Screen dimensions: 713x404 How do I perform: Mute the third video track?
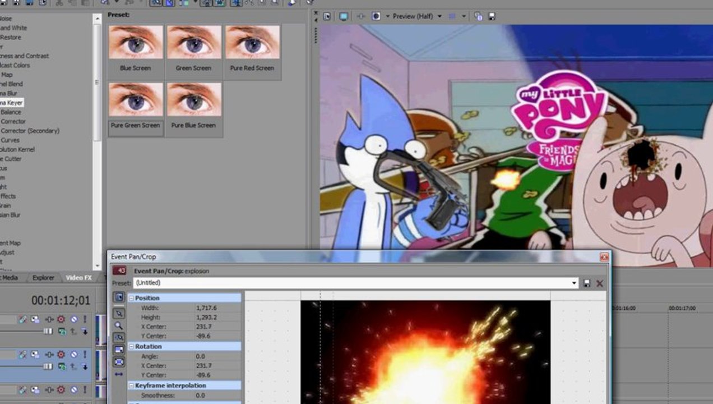[x=73, y=389]
